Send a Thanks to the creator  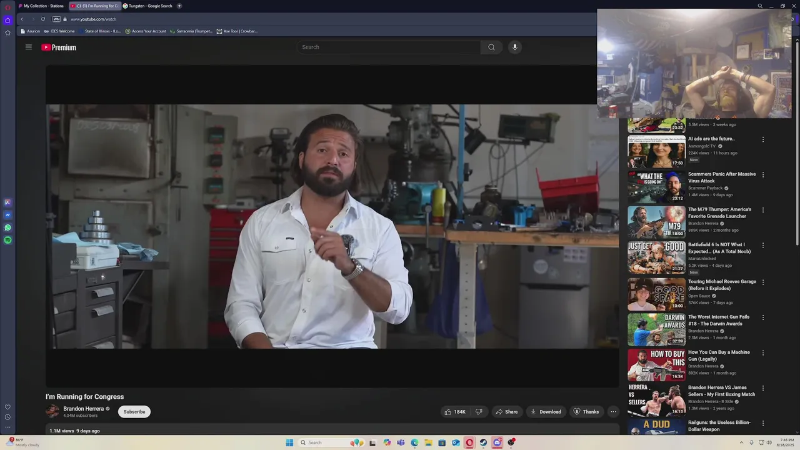pyautogui.click(x=586, y=412)
